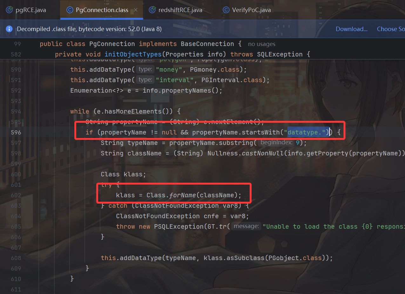Close the PgConnection.class tab
The image size is (405, 294).
[136, 10]
